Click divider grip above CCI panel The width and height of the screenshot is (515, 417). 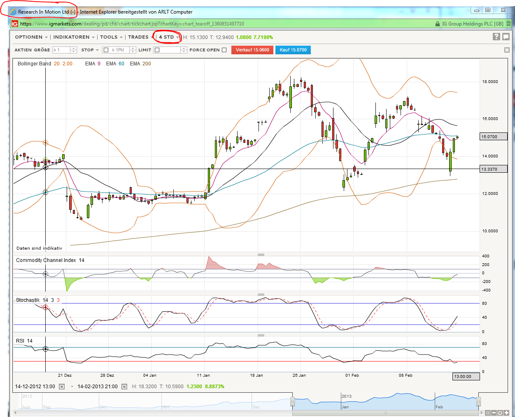click(x=261, y=255)
